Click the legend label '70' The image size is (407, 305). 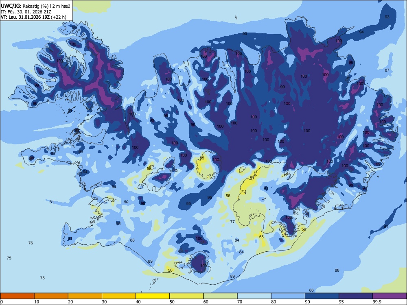click(240, 302)
